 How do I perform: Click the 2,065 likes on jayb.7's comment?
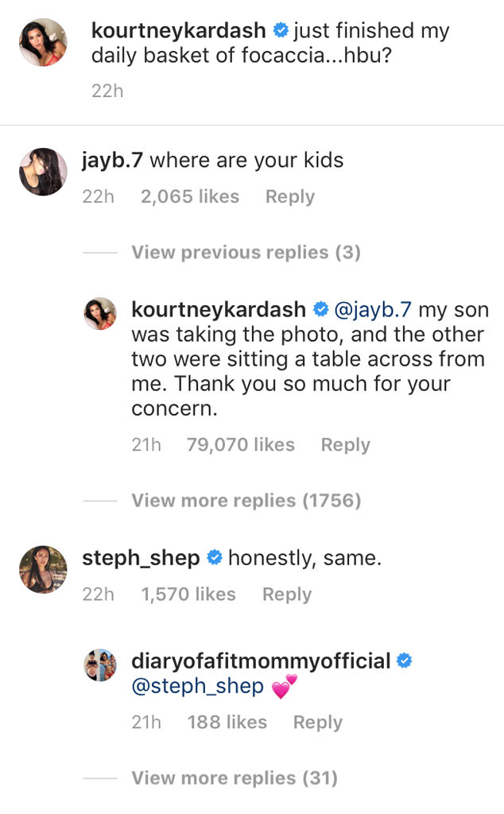[x=189, y=196]
